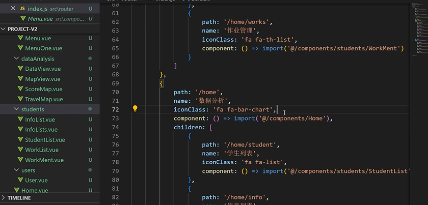Click the '/home/student' path string
Screen dimensions: 428x205
coord(250,145)
